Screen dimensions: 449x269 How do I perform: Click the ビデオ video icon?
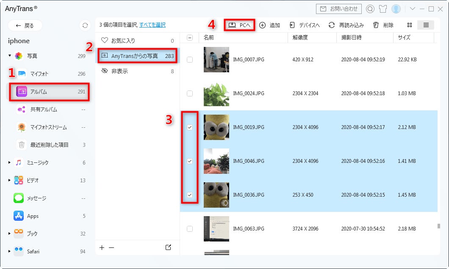19,180
